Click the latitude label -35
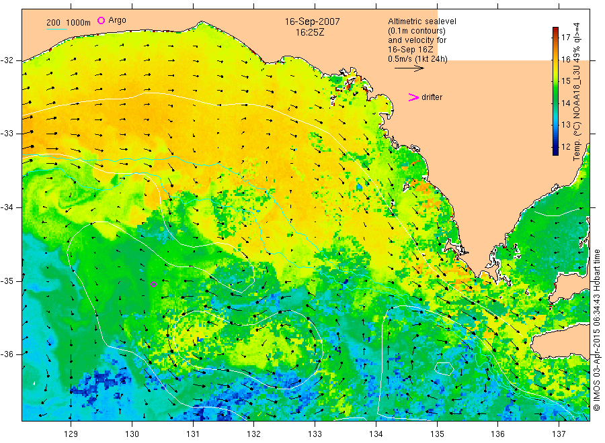This screenshot has width=605, height=443. pyautogui.click(x=7, y=281)
